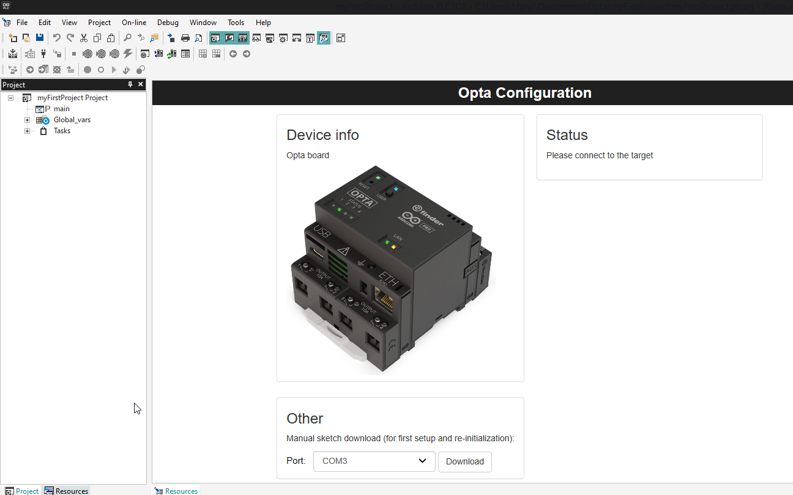
Task: Select the main program tree item
Action: point(62,109)
